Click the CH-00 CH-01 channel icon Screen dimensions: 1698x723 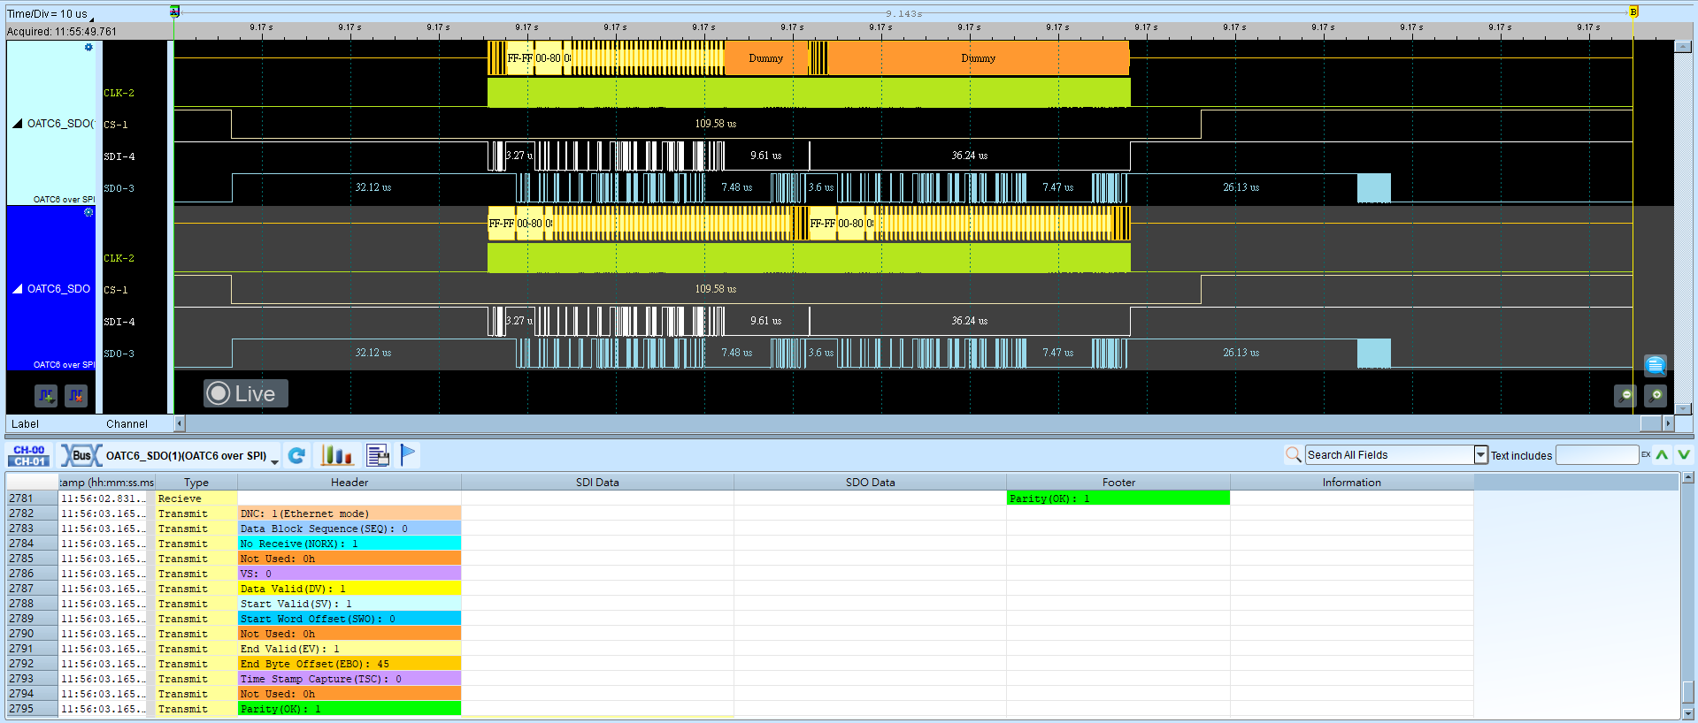click(x=29, y=455)
